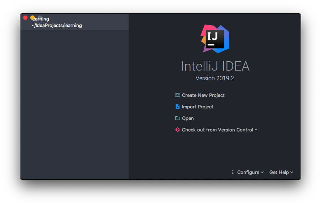Click the IntelliJ IDEA logo
Image resolution: width=321 pixels, height=206 pixels.
(215, 39)
